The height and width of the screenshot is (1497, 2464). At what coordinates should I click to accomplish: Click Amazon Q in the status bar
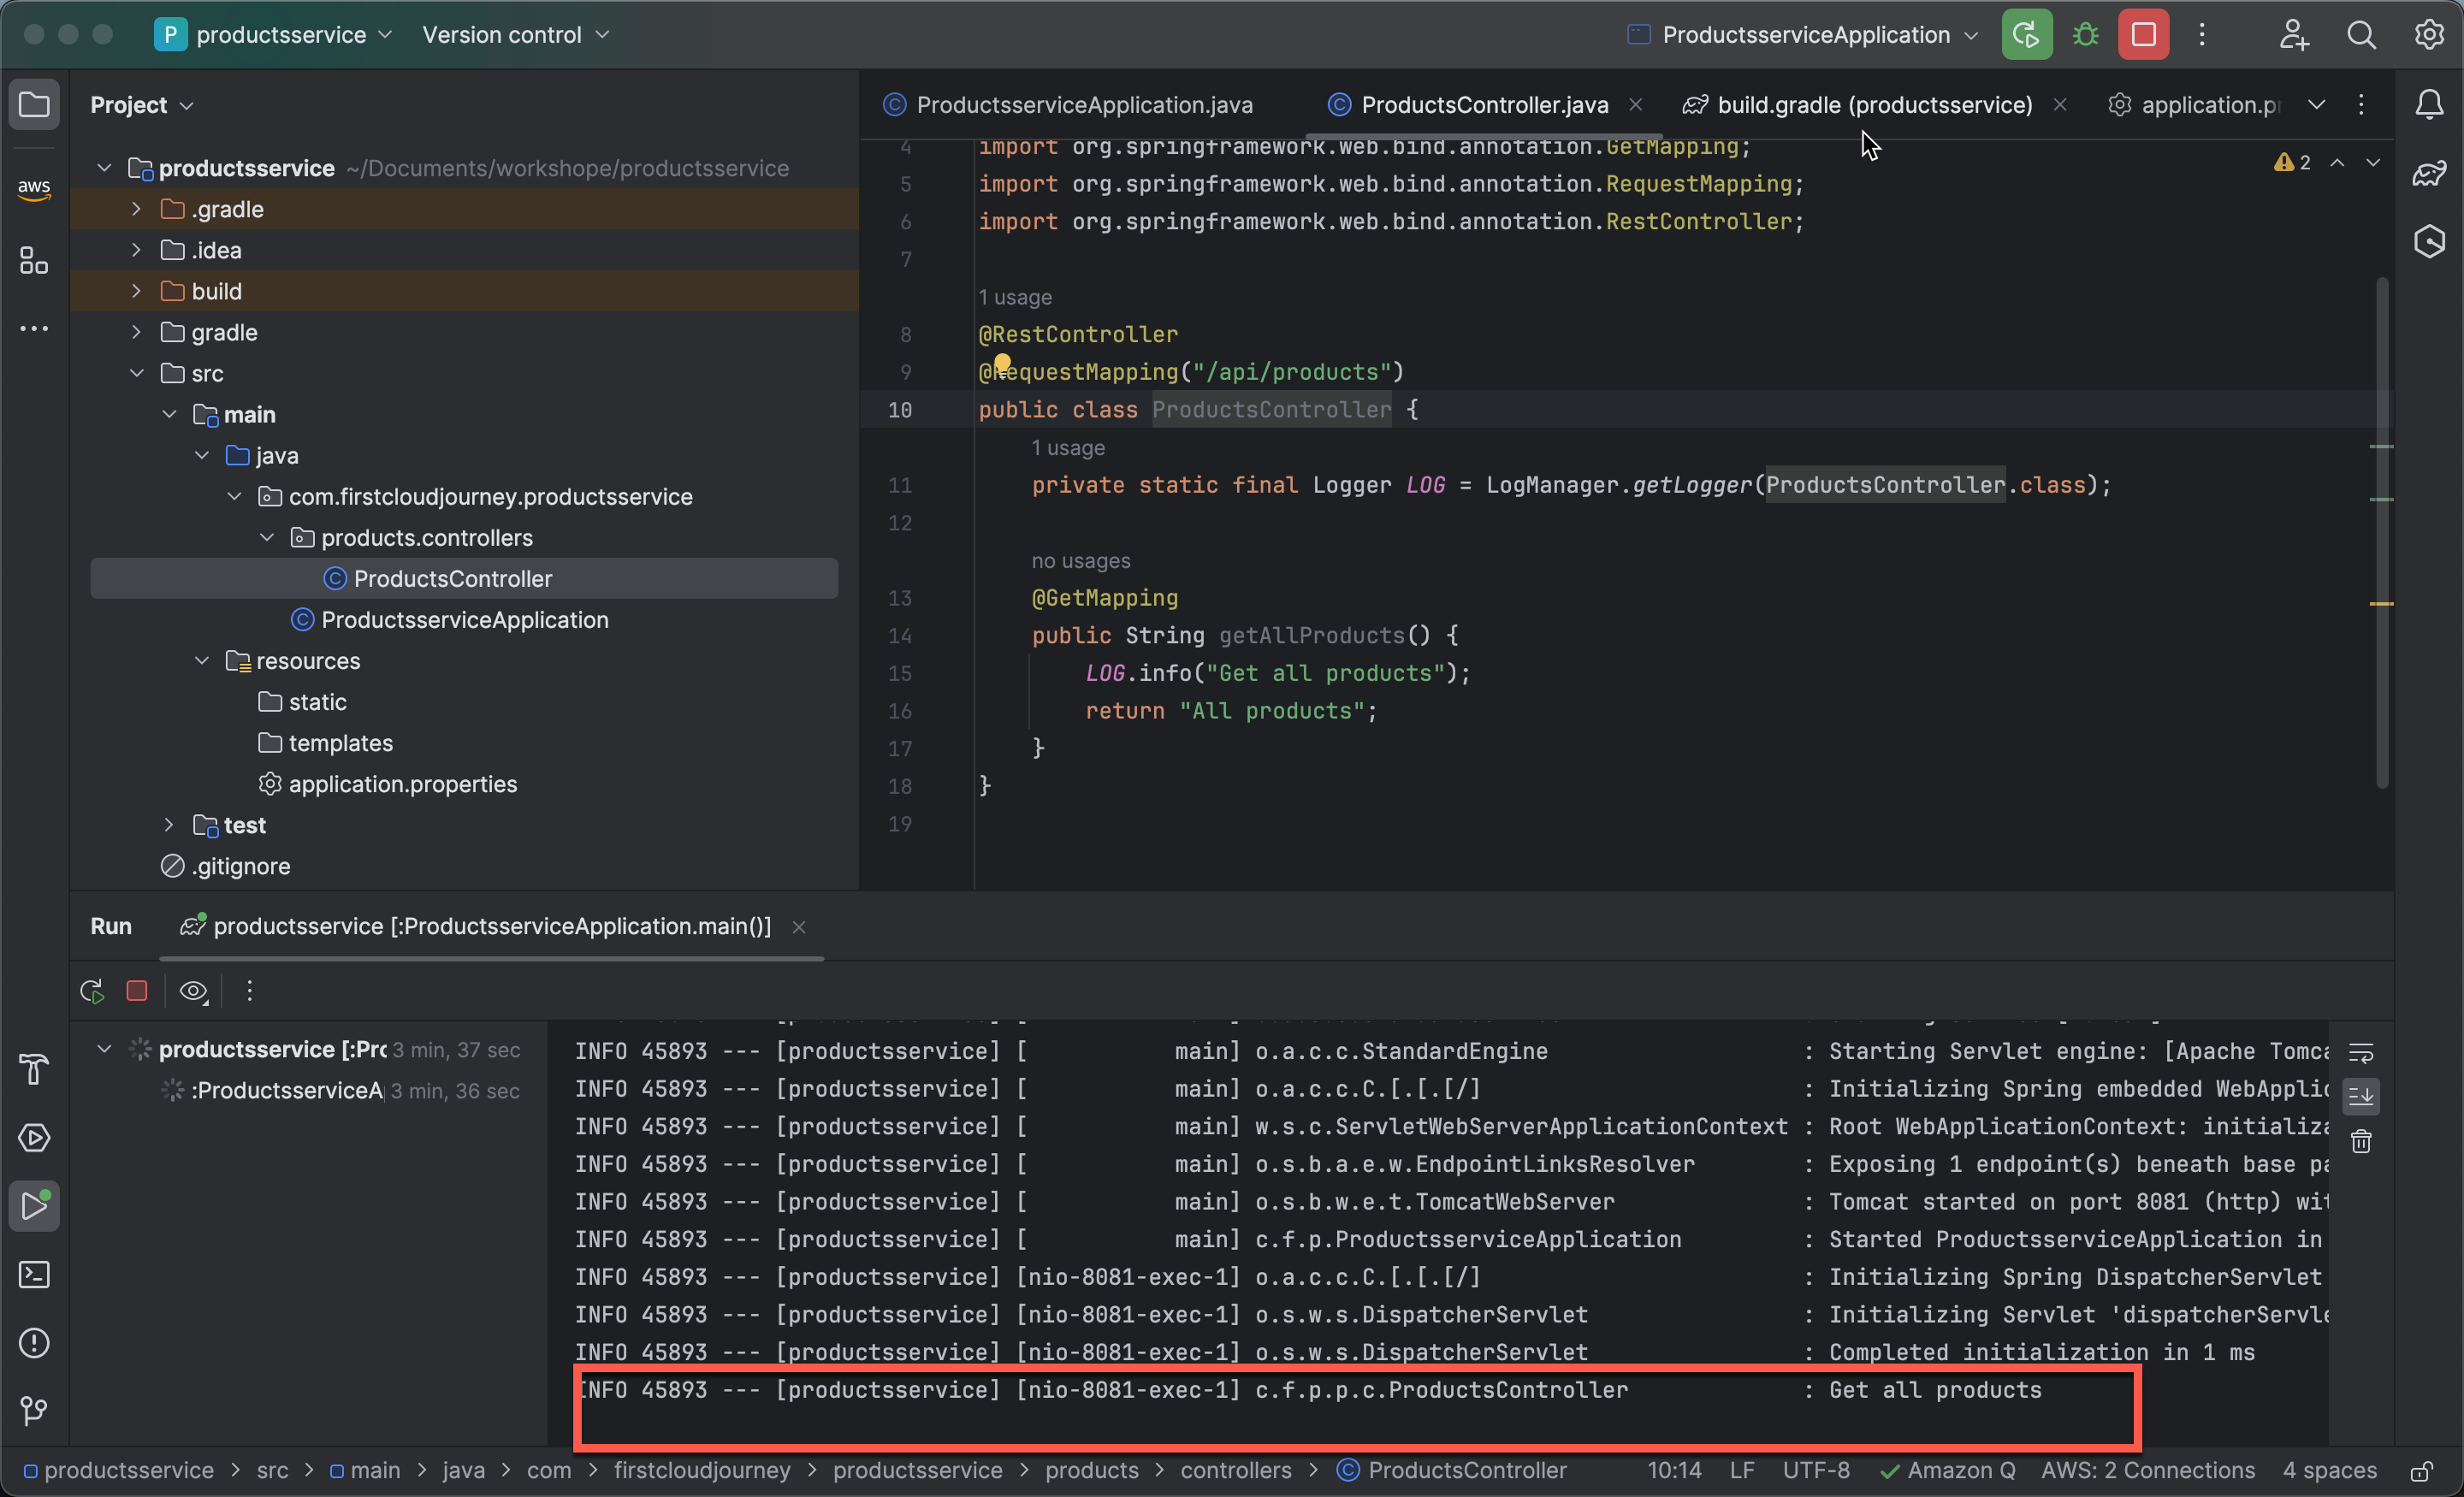pos(1948,1471)
